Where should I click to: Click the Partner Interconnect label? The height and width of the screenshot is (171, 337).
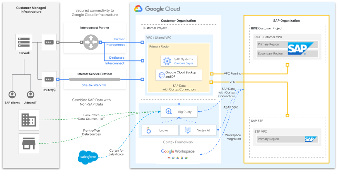point(115,42)
